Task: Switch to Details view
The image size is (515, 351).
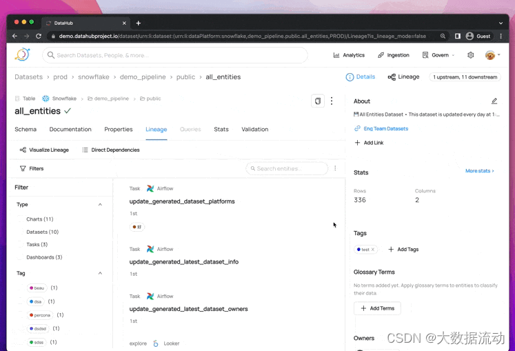Action: [361, 77]
